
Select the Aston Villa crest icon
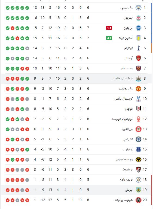pos(138,38)
